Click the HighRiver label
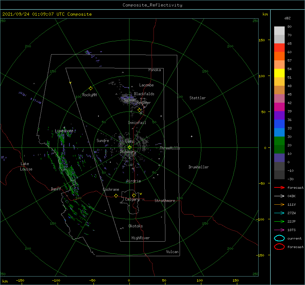Image resolution: width=305 pixels, height=285 pixels. coord(140,238)
